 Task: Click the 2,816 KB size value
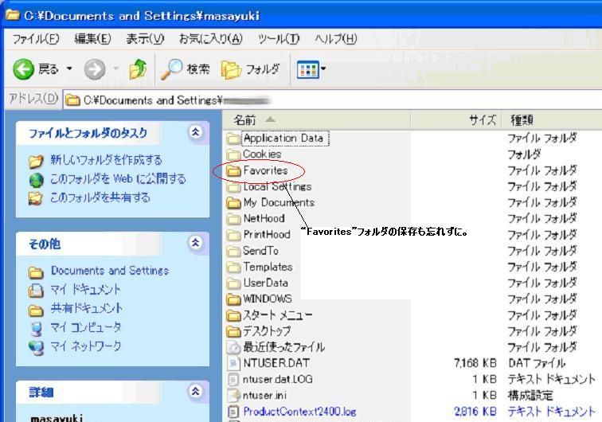coord(475,412)
